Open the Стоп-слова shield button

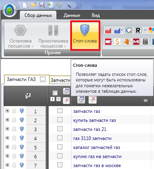85,35
